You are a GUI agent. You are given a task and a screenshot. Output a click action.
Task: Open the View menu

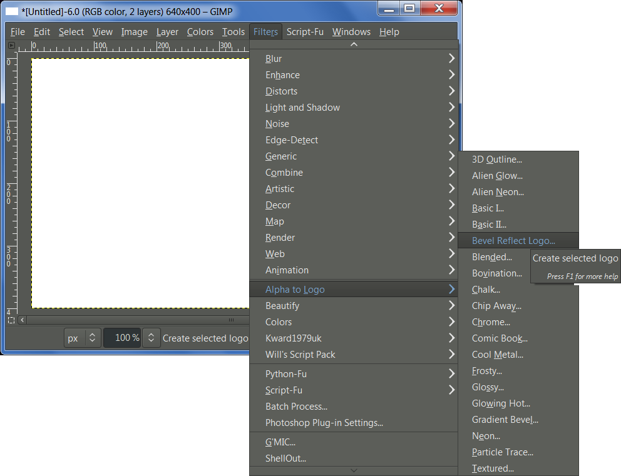pos(103,32)
